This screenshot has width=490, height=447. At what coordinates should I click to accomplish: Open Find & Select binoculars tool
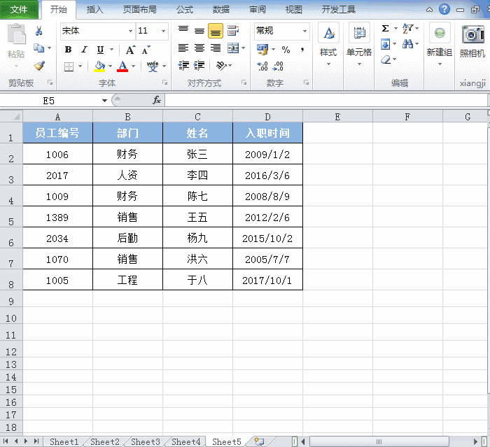[408, 44]
